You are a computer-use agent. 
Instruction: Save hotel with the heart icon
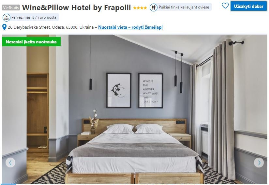click(x=225, y=6)
